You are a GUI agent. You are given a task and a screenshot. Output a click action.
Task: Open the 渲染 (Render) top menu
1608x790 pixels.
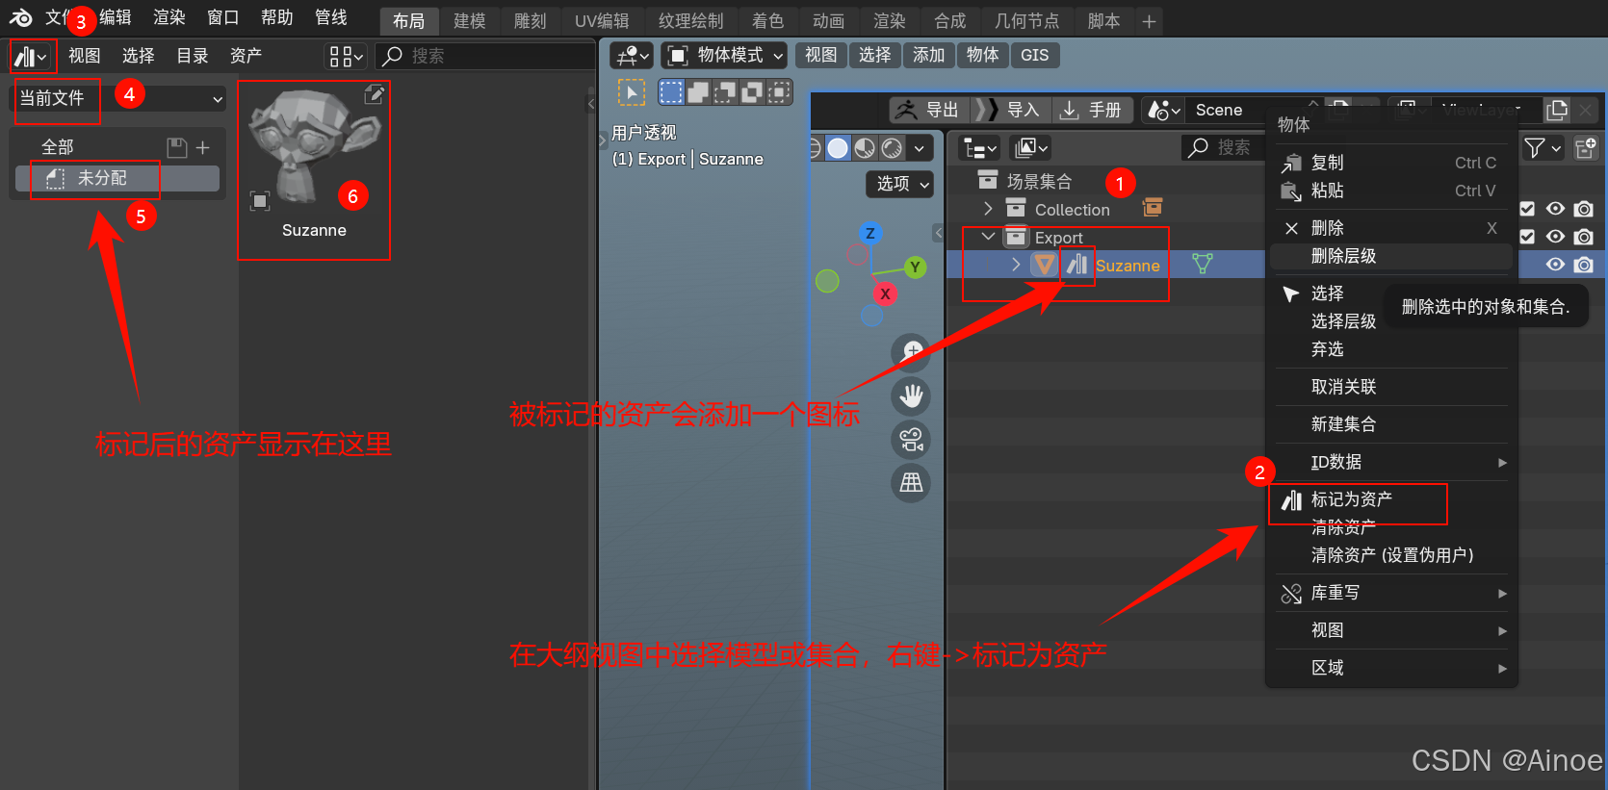[169, 17]
